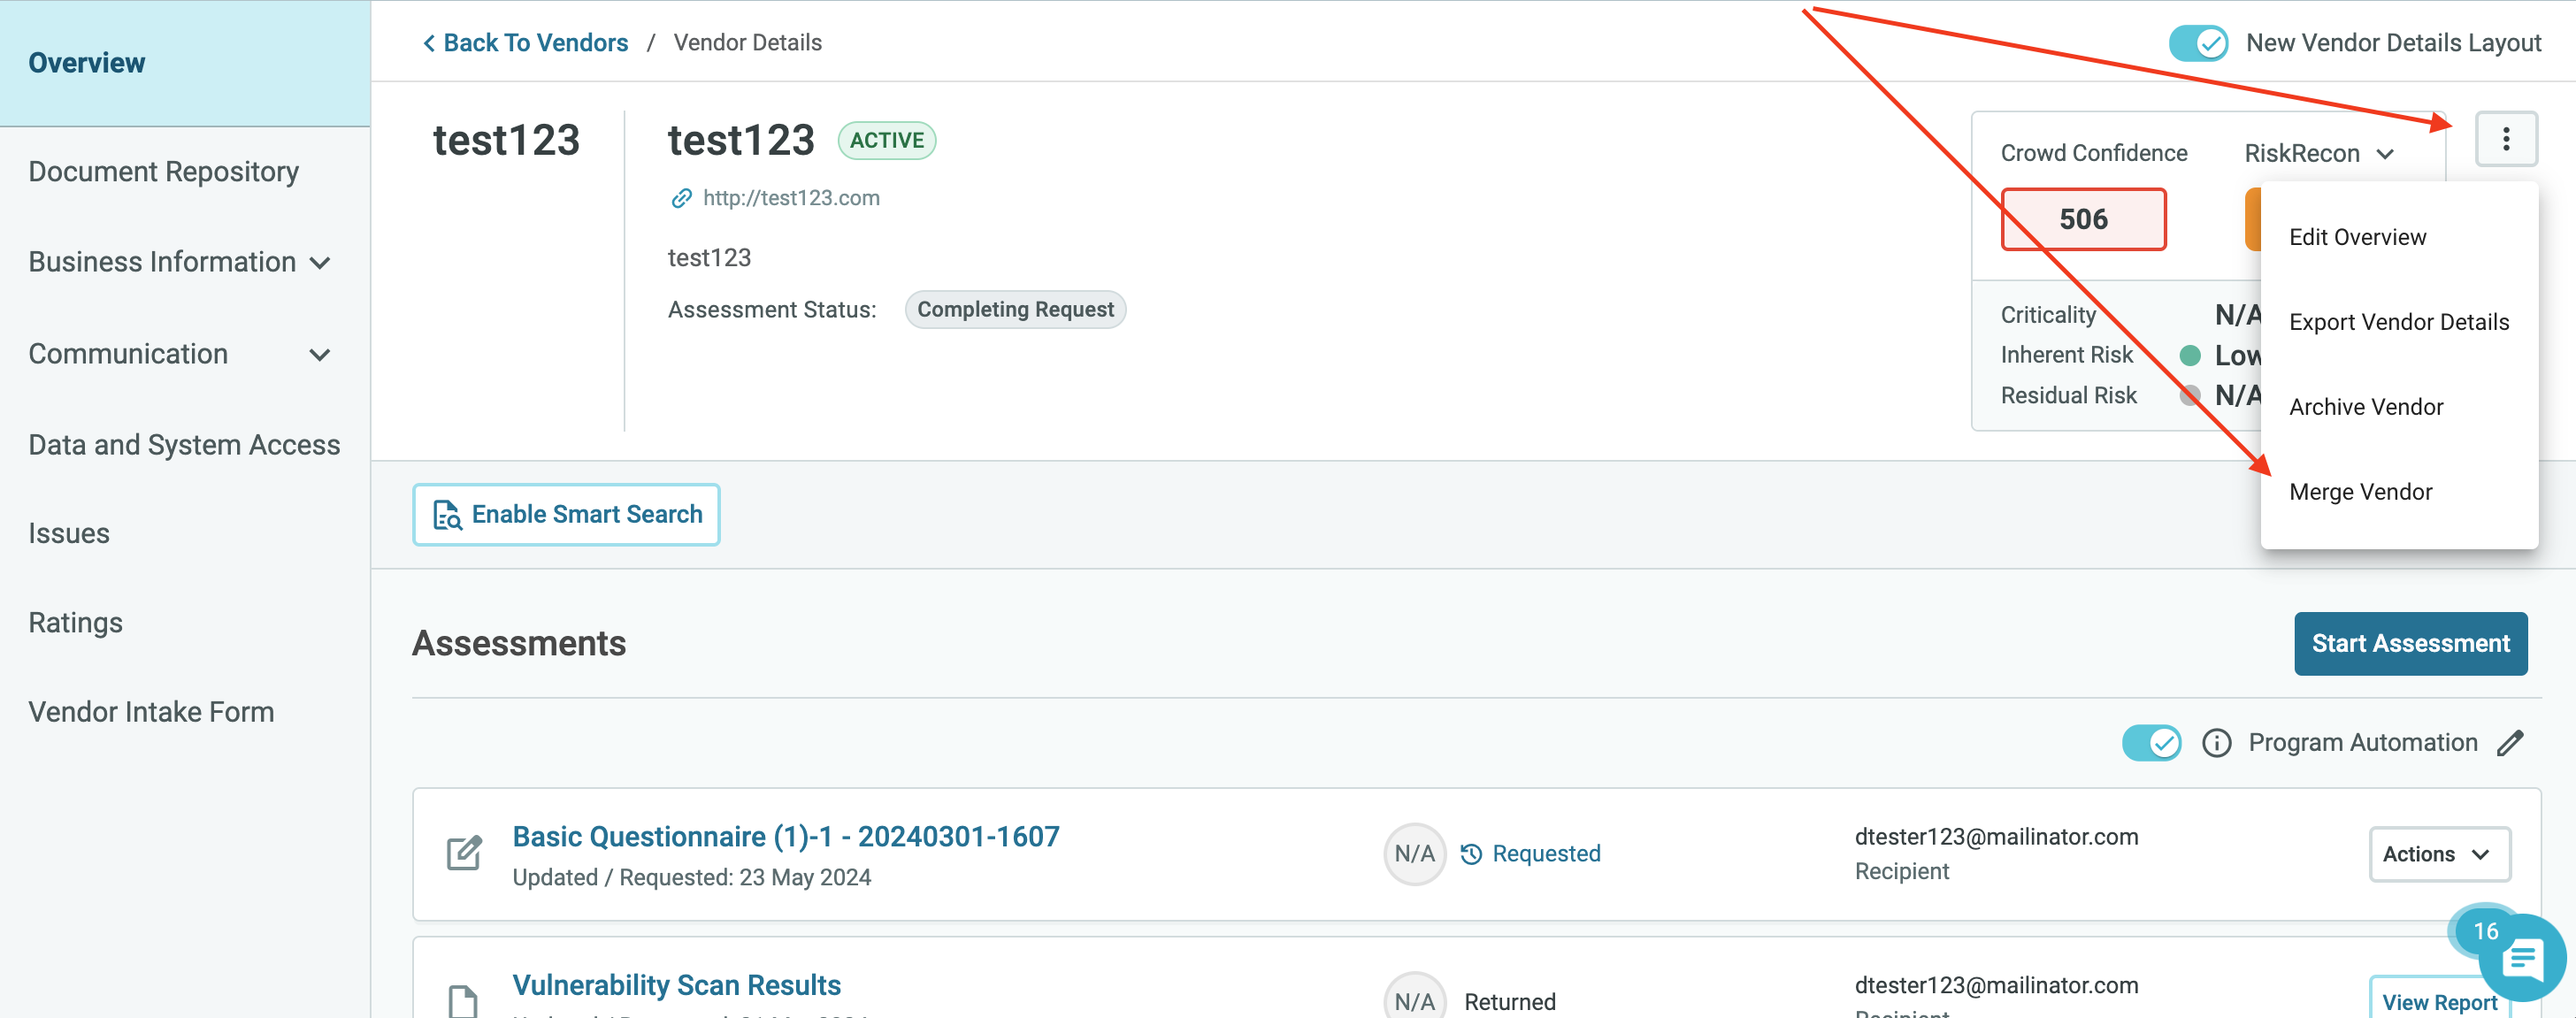This screenshot has height=1018, width=2576.
Task: Click the Completing Request status pill
Action: coord(1015,310)
